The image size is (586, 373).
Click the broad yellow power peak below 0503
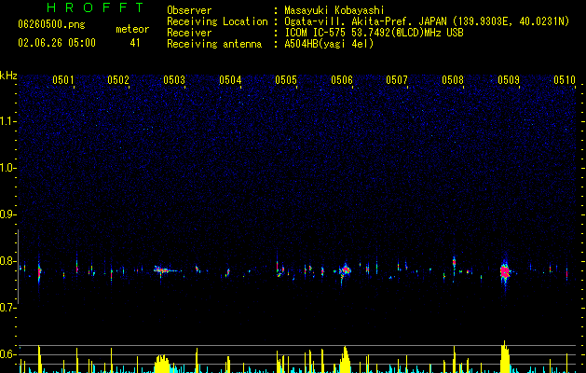[x=162, y=364]
